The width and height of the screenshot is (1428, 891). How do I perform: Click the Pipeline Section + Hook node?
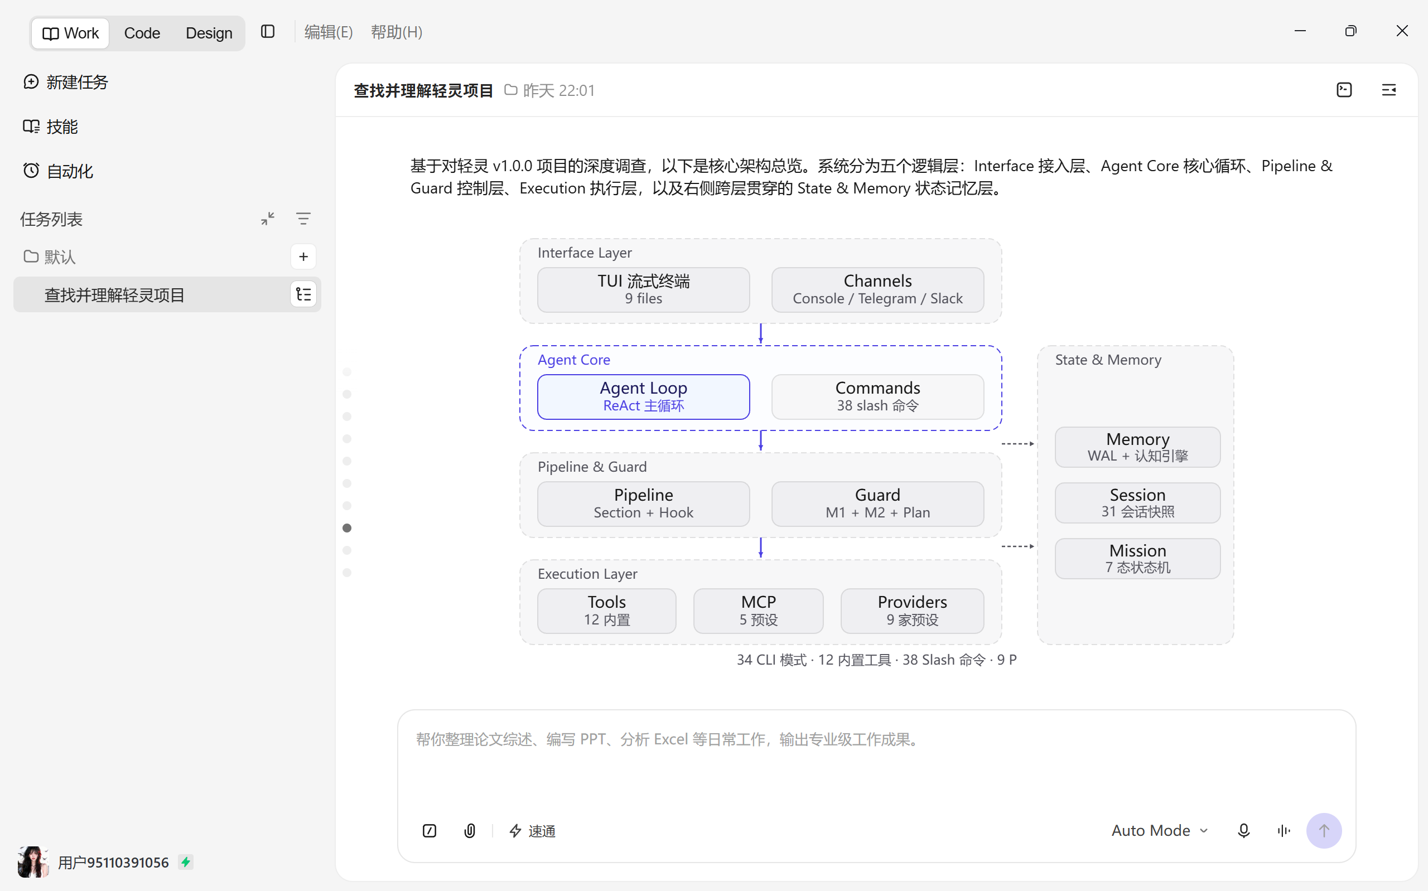pyautogui.click(x=643, y=504)
